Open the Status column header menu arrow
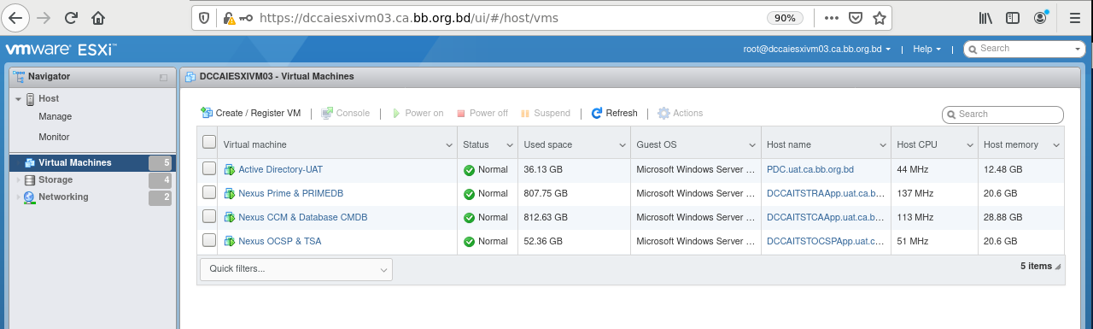Viewport: 1093px width, 329px height. coord(510,145)
